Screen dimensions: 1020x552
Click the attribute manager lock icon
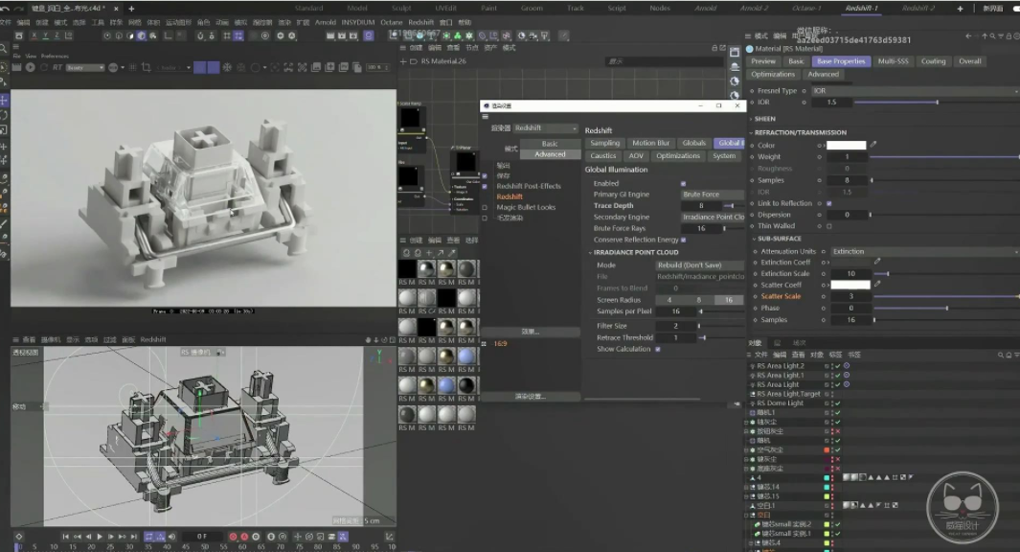(1009, 36)
